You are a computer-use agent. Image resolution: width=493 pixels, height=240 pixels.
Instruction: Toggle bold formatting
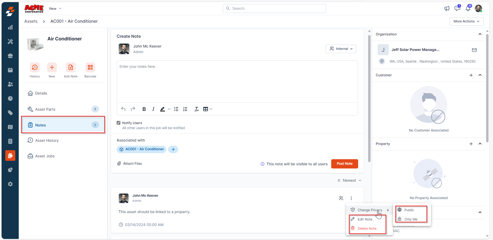[144, 109]
